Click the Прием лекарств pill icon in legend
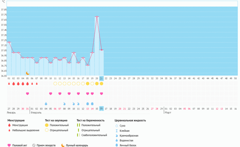The width and height of the screenshot is (240, 147). click(34, 145)
